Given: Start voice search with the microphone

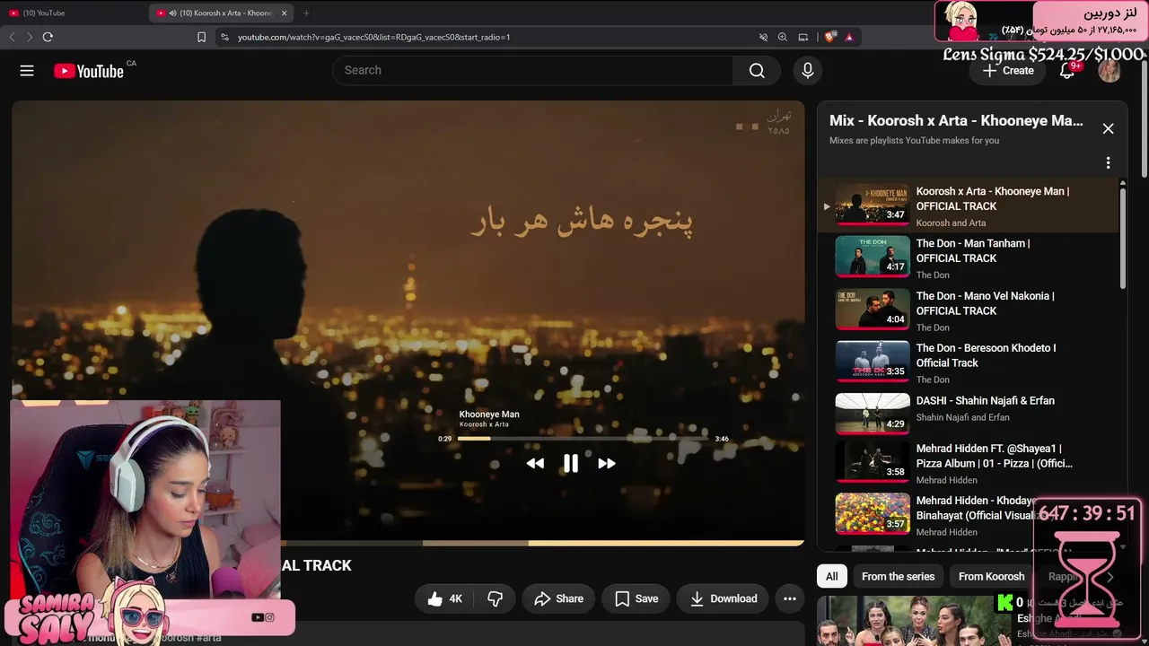Looking at the screenshot, I should point(808,71).
